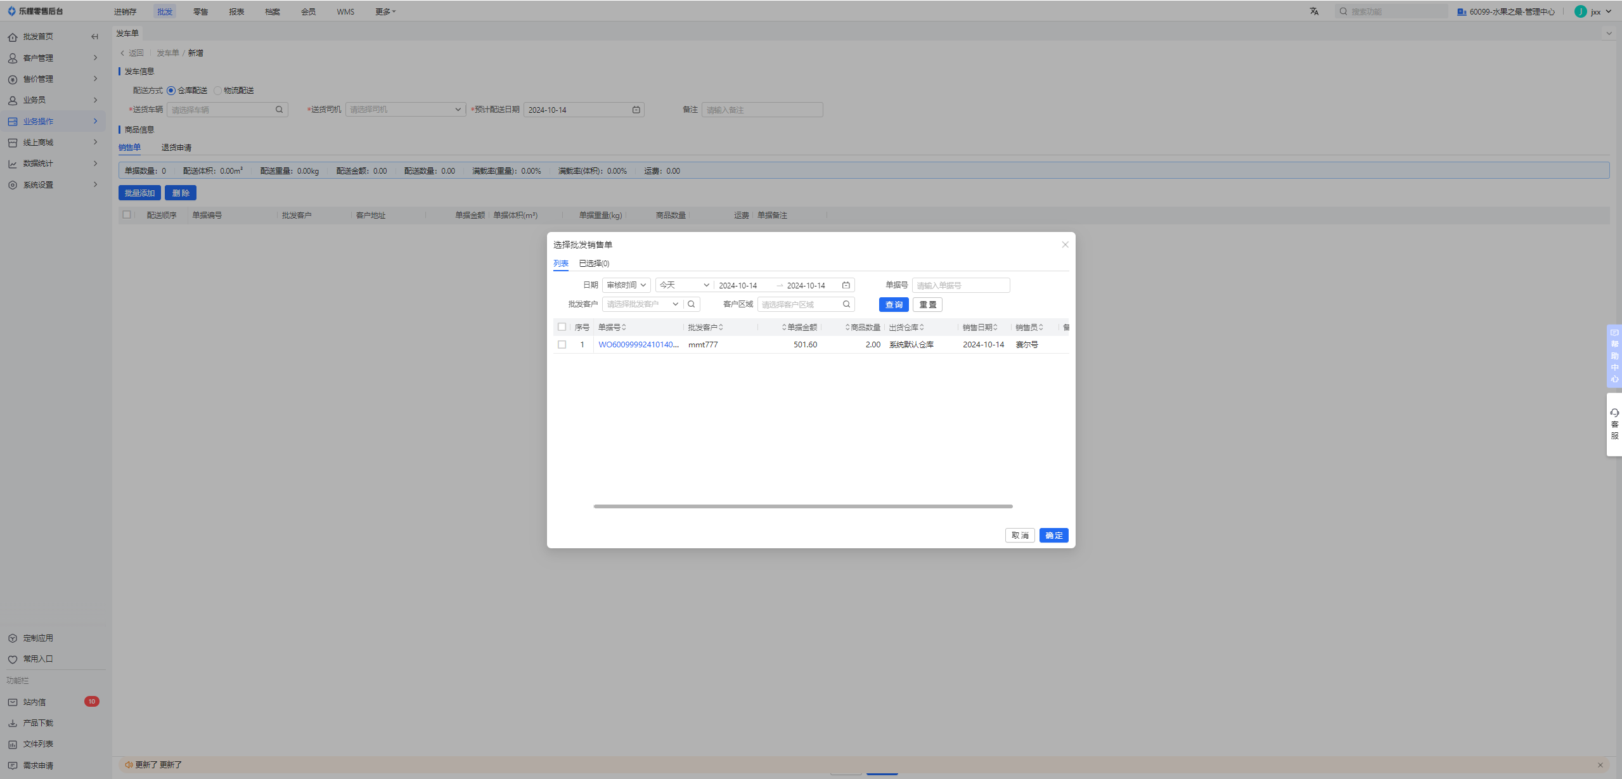
Task: Click the 需求申请 message icon
Action: click(12, 766)
